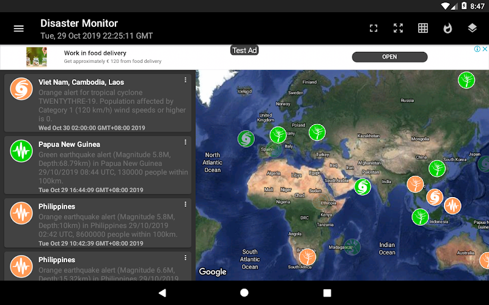
Task: Tap green earthquake icon of Papua New Guinea alert
Action: click(x=21, y=151)
